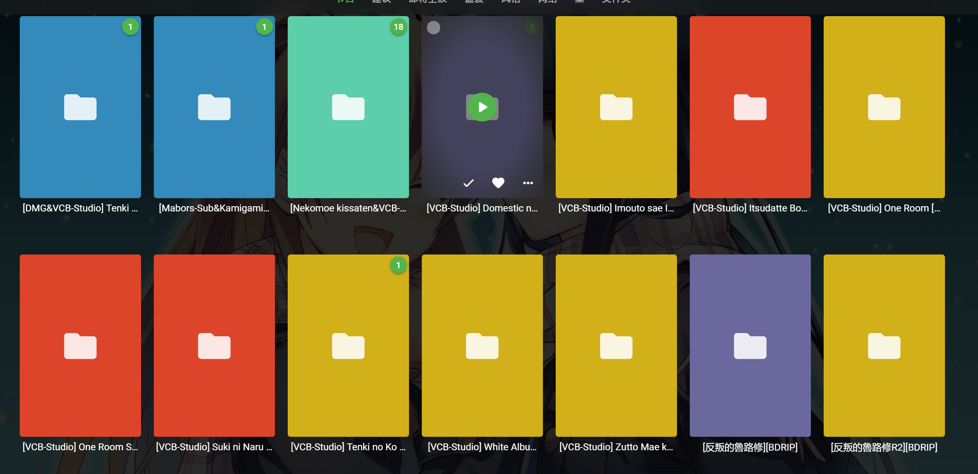The height and width of the screenshot is (474, 978).
Task: Open the [VCB-Studio] Suki ni Naru folder card
Action: tap(214, 346)
